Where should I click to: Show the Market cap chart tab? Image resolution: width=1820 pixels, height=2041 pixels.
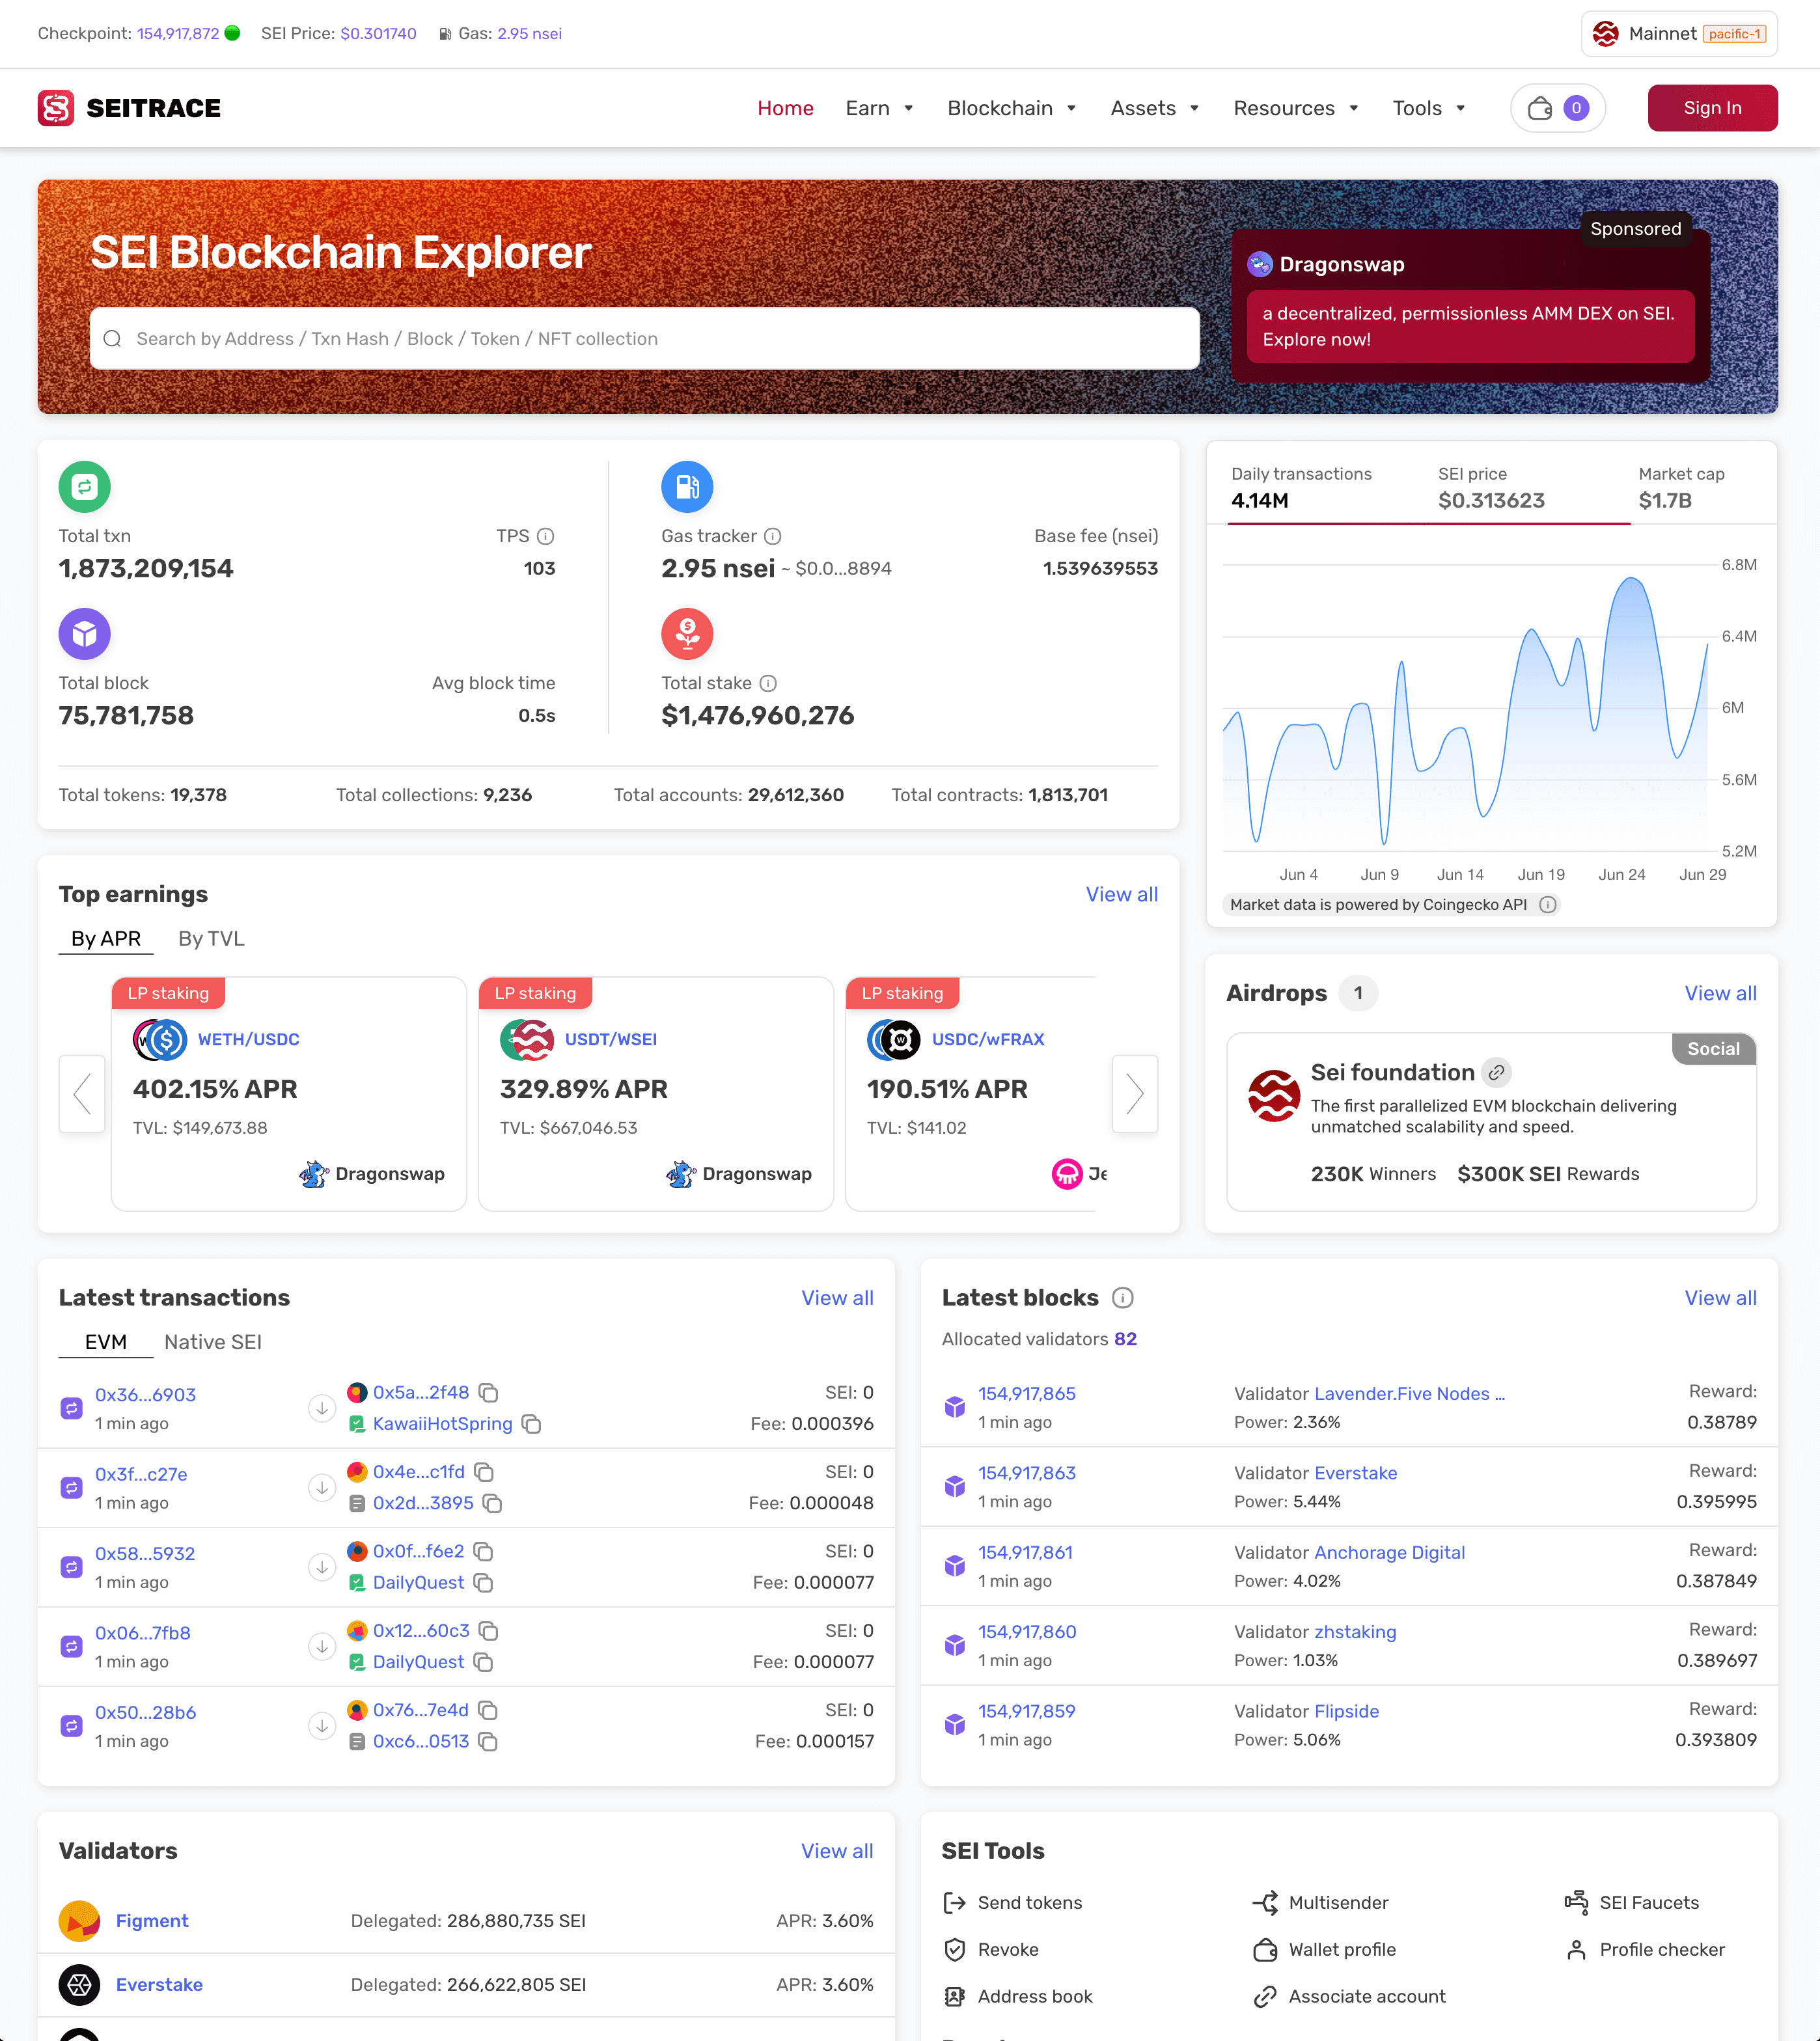[x=1680, y=487]
